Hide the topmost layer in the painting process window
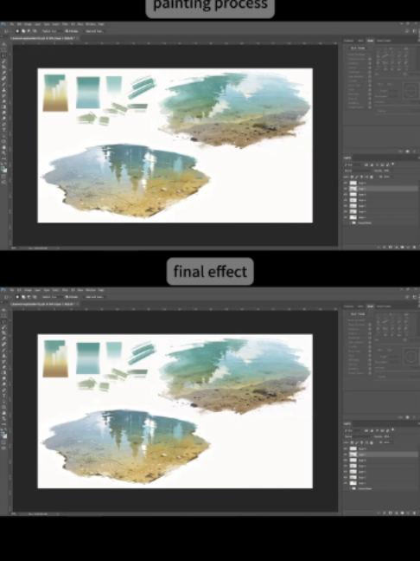The height and width of the screenshot is (561, 420). coord(346,183)
